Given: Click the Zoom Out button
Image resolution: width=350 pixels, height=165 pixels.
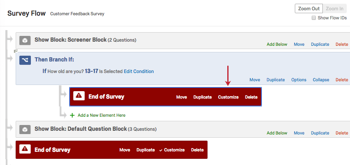Looking at the screenshot, I should (x=308, y=9).
